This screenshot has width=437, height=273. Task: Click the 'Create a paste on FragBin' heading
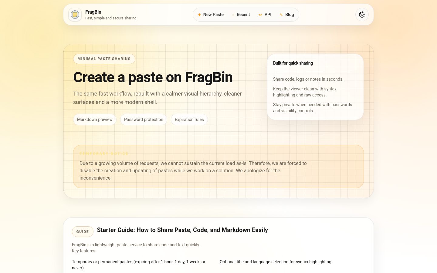click(153, 77)
